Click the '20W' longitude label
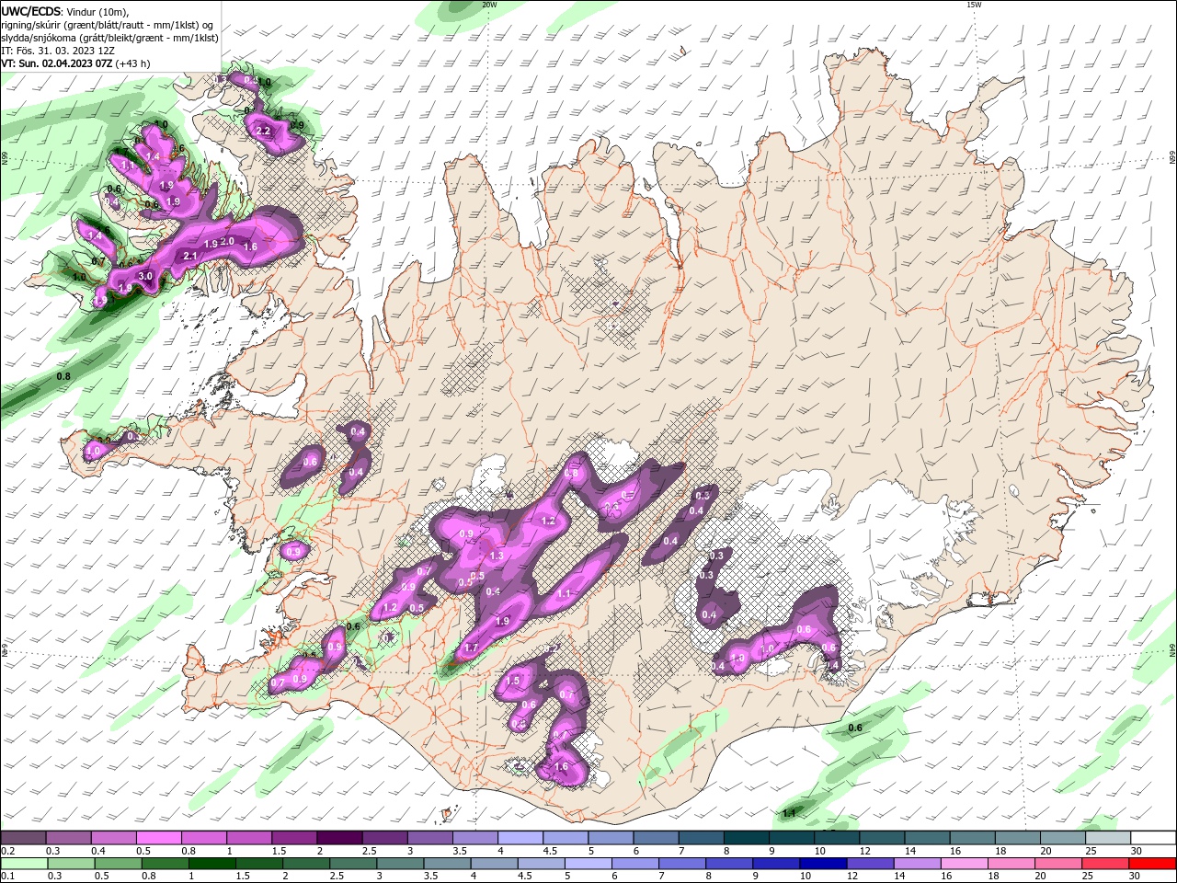The width and height of the screenshot is (1177, 883). coord(489,5)
